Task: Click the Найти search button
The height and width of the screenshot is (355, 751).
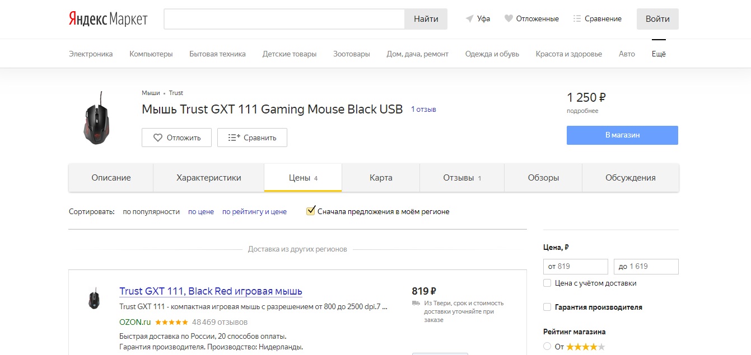Action: (426, 19)
